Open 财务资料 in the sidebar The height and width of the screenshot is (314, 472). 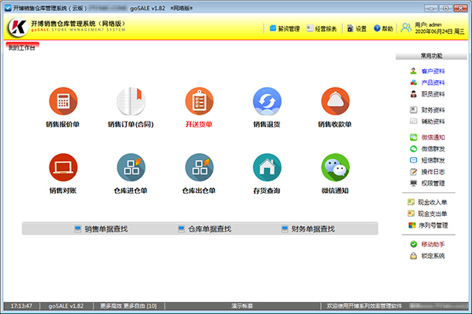click(x=427, y=110)
